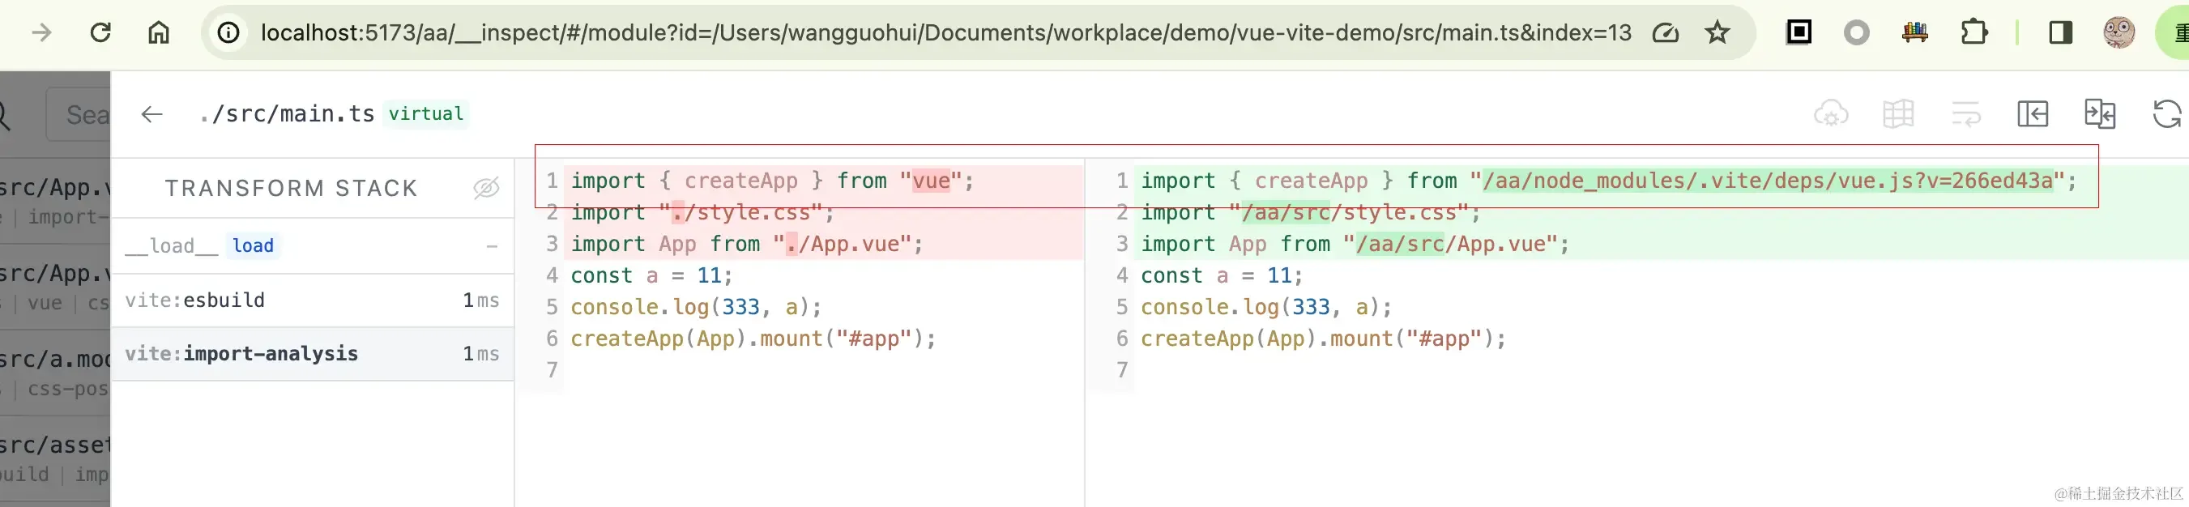Bookmark this page with star icon
Screen dimensions: 2189x507
click(x=1717, y=33)
